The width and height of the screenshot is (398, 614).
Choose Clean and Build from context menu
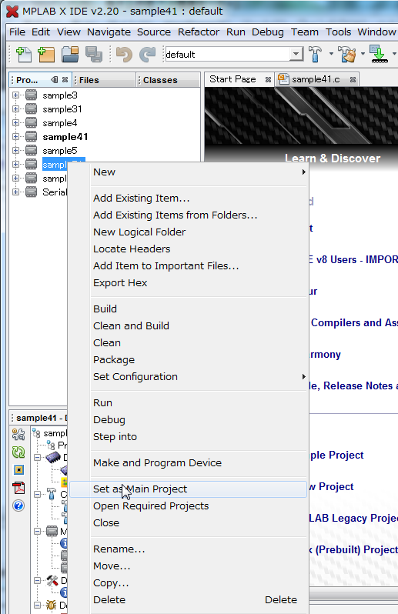[131, 325]
